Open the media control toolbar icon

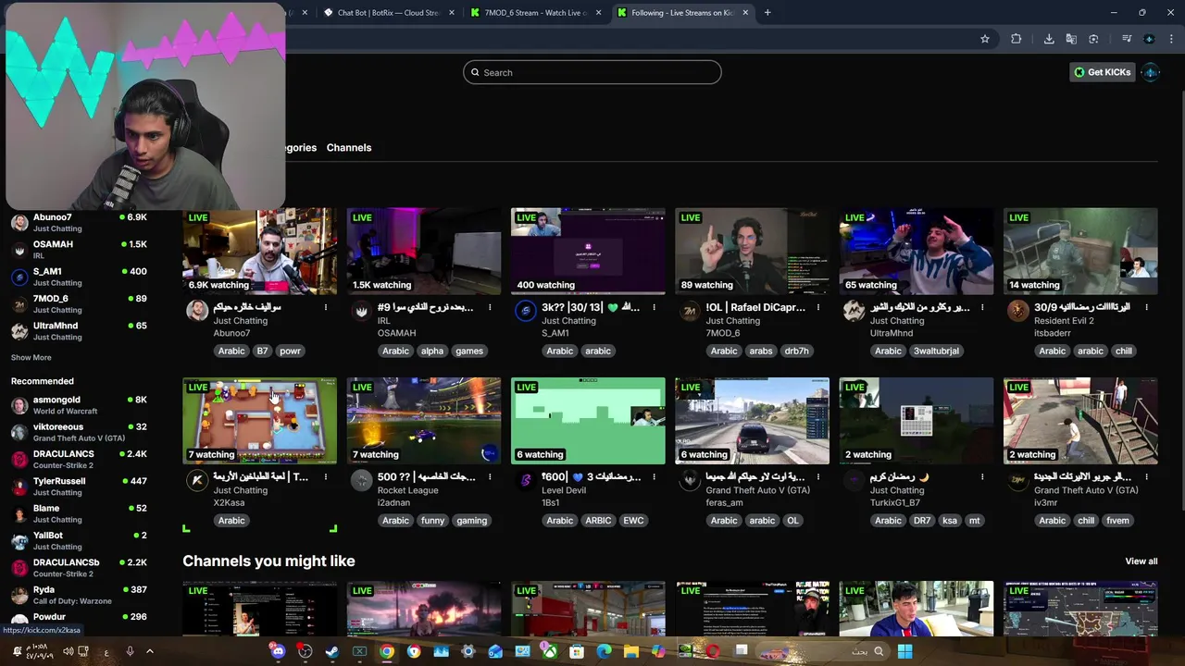[x=1127, y=39]
